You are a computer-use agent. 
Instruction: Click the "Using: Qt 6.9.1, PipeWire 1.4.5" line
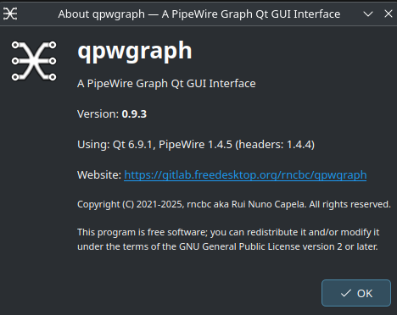196,145
